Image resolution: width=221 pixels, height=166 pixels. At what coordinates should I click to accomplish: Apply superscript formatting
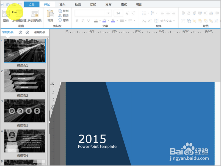[150, 21]
